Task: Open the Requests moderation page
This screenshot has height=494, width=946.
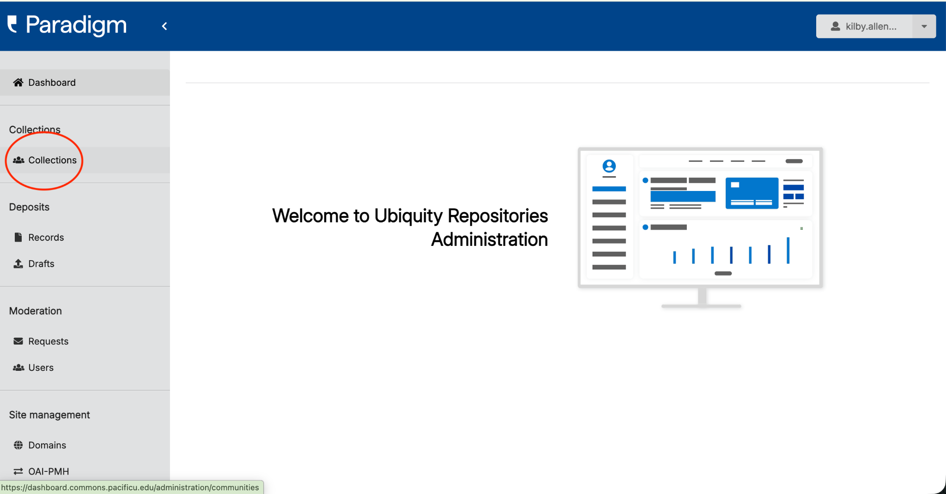Action: point(85,341)
